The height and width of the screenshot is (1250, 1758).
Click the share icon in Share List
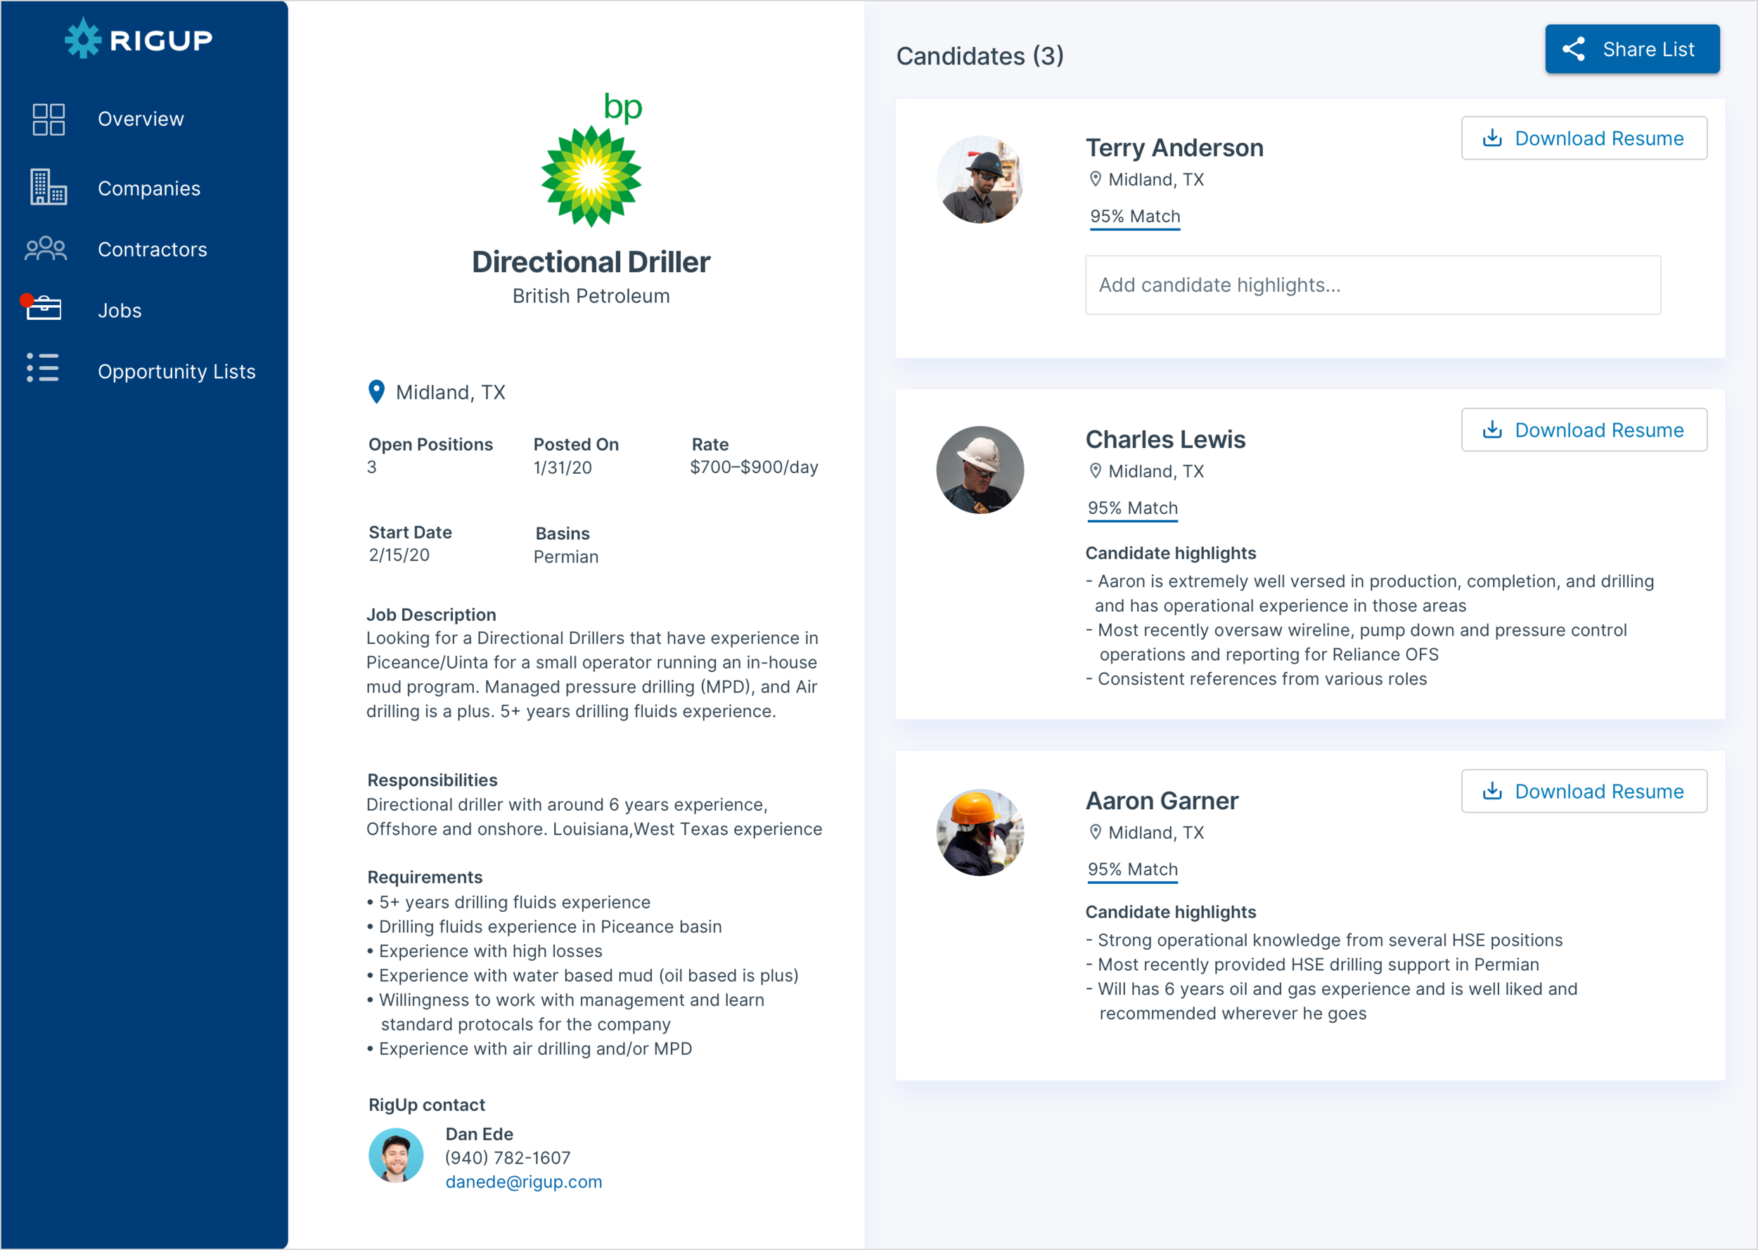coord(1573,49)
